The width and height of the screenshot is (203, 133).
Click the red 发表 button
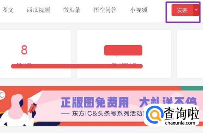pyautogui.click(x=182, y=10)
